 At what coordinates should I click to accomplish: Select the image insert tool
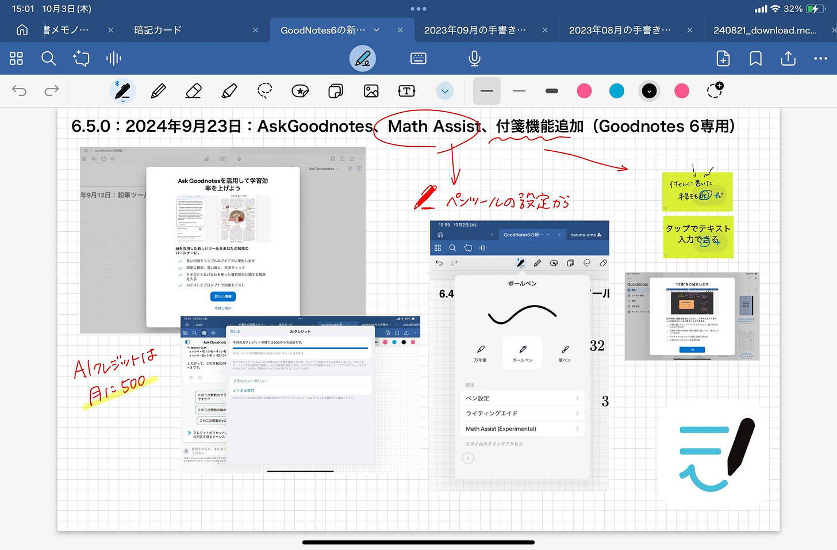tap(371, 91)
